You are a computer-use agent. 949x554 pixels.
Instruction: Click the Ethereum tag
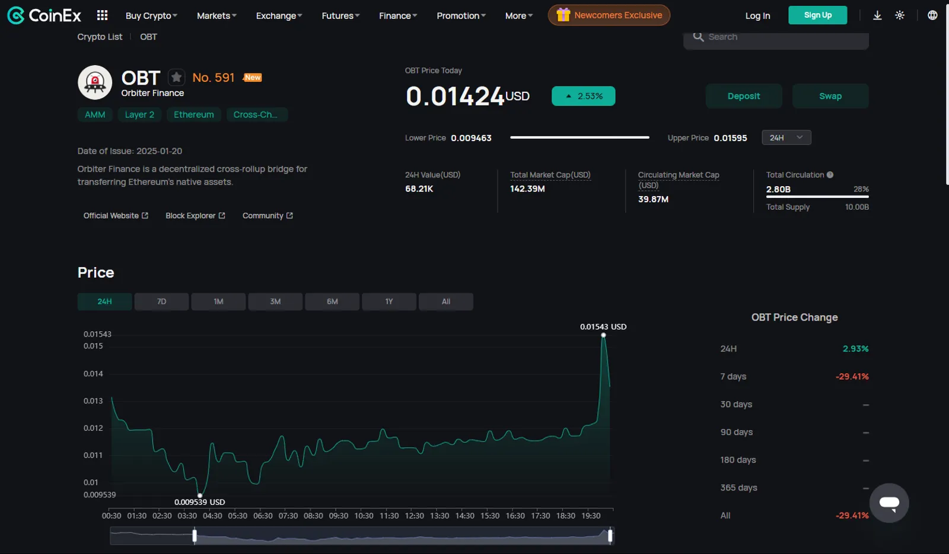point(194,114)
